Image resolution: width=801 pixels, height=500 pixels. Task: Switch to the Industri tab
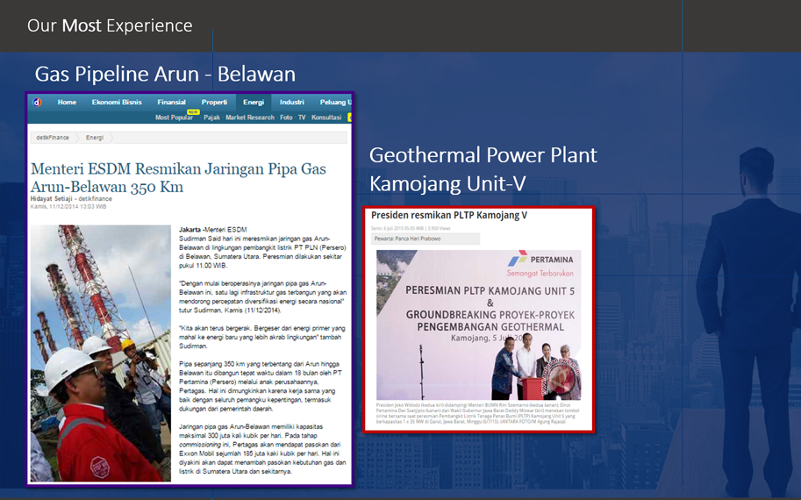292,103
